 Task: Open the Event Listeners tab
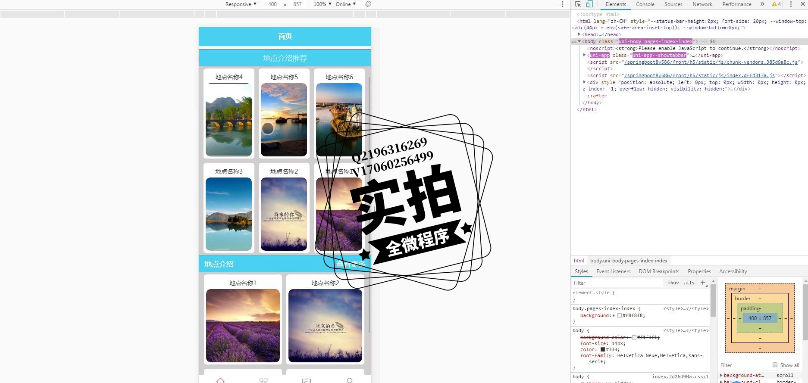coord(613,271)
